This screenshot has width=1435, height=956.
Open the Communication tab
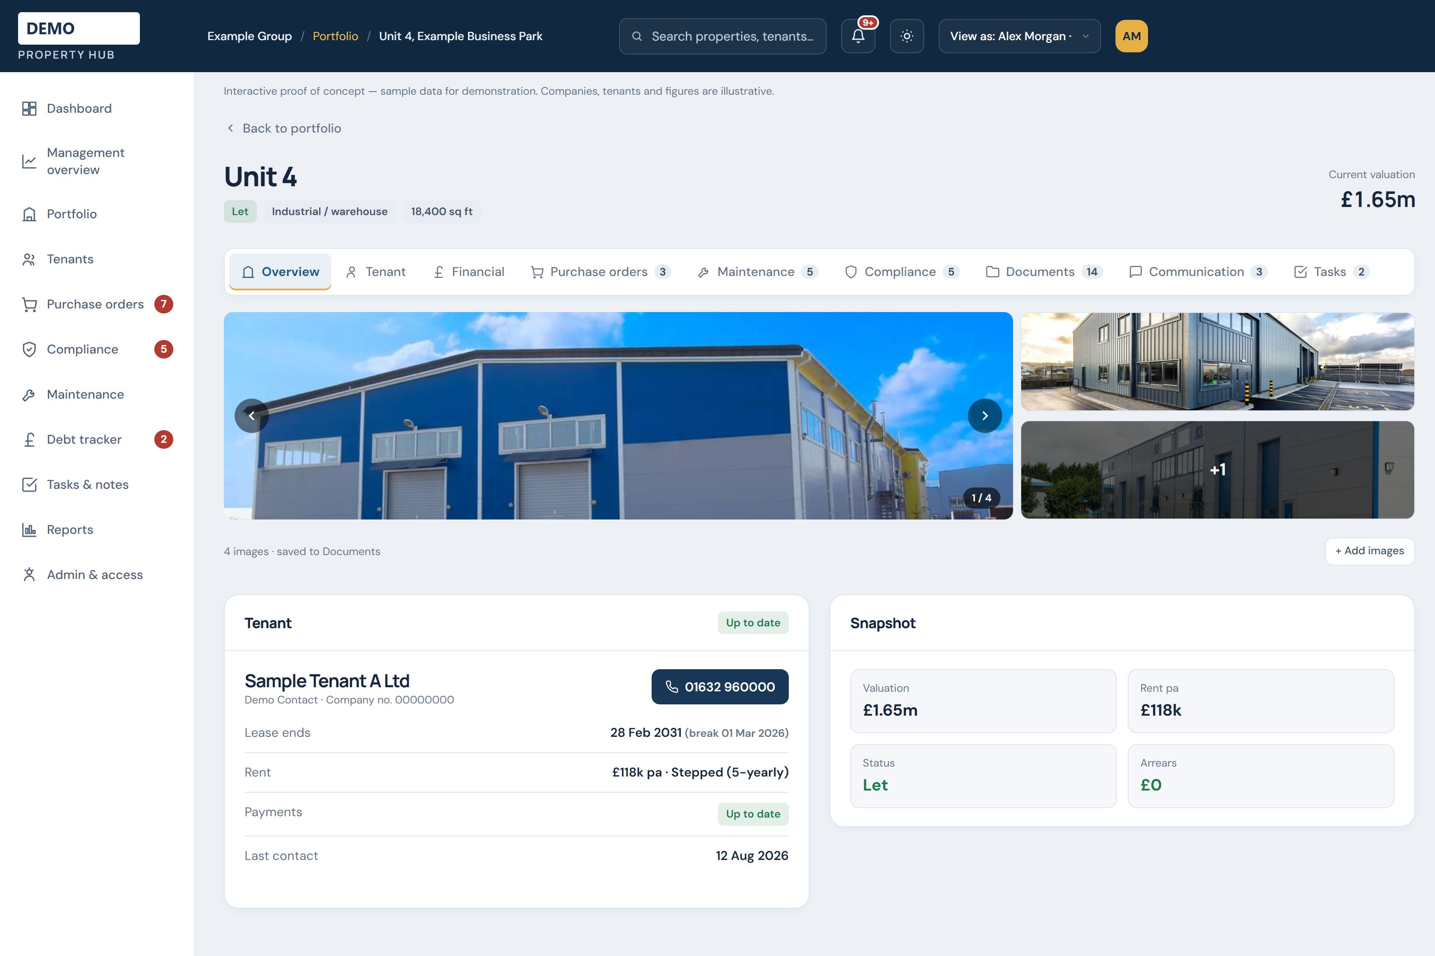[x=1198, y=272]
